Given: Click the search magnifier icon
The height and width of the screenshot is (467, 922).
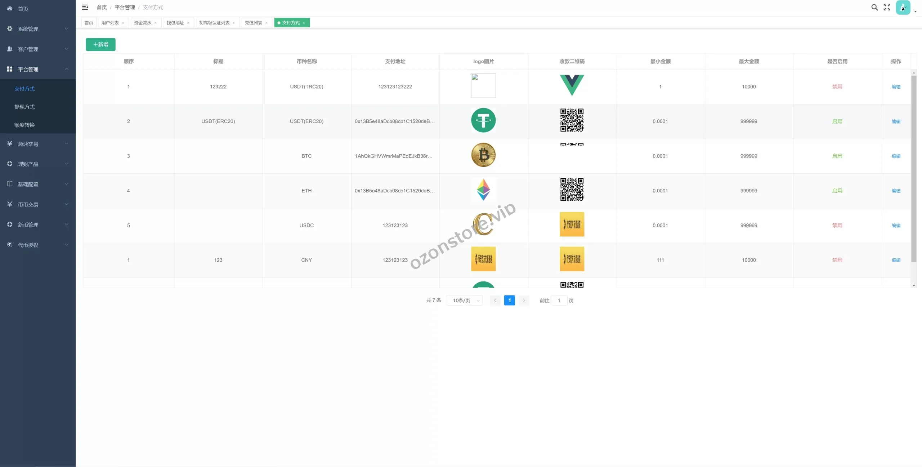Looking at the screenshot, I should point(874,7).
